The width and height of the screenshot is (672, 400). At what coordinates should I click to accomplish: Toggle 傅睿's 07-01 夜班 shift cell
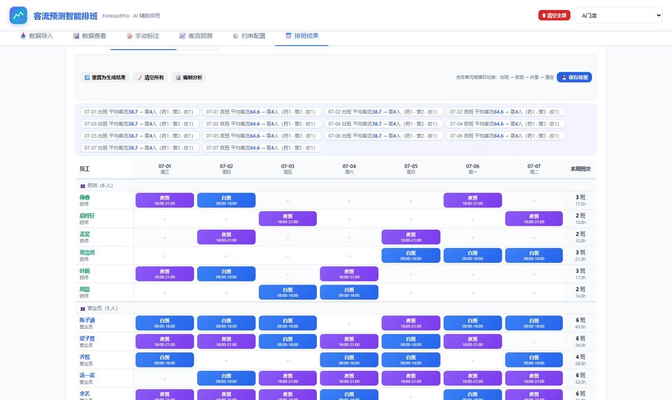165,200
